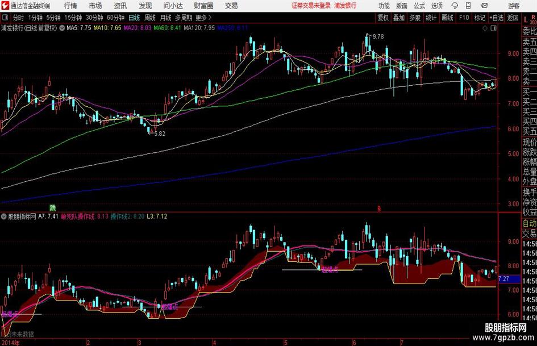Open the 多周期 multi-period view
The height and width of the screenshot is (346, 537).
click(184, 18)
